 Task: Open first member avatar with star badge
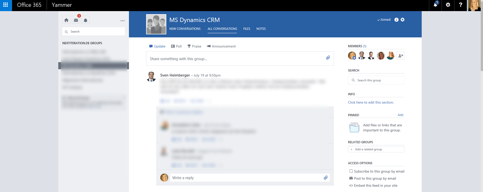point(352,56)
